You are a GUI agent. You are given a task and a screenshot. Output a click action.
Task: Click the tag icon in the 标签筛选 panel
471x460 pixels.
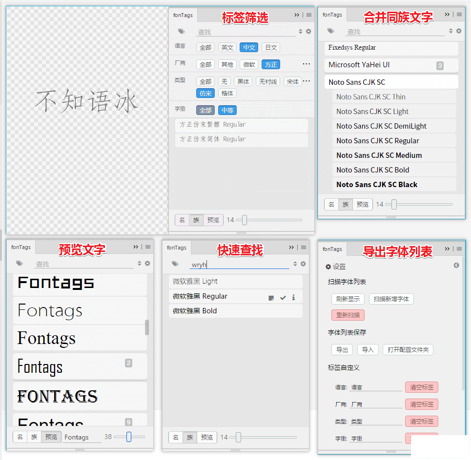(x=181, y=31)
